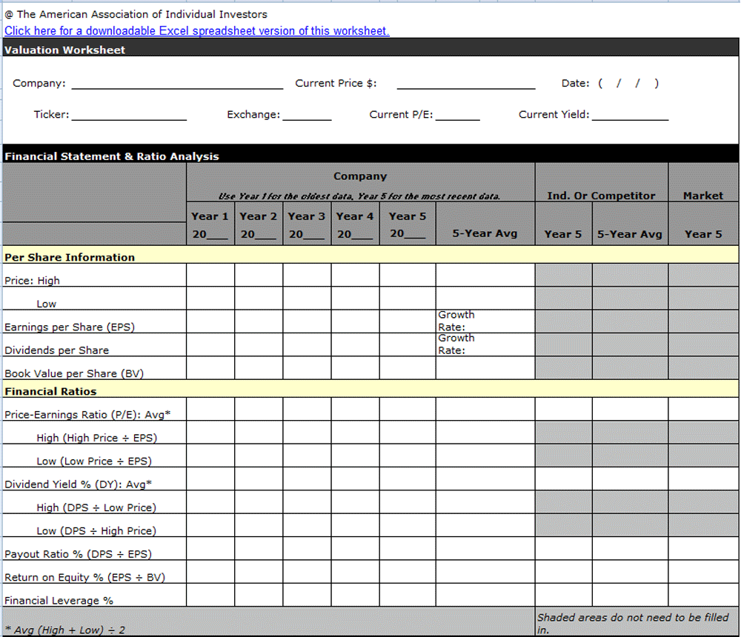Click the Price-Earnings Ratio (P/E): Avg* label

[x=87, y=415]
